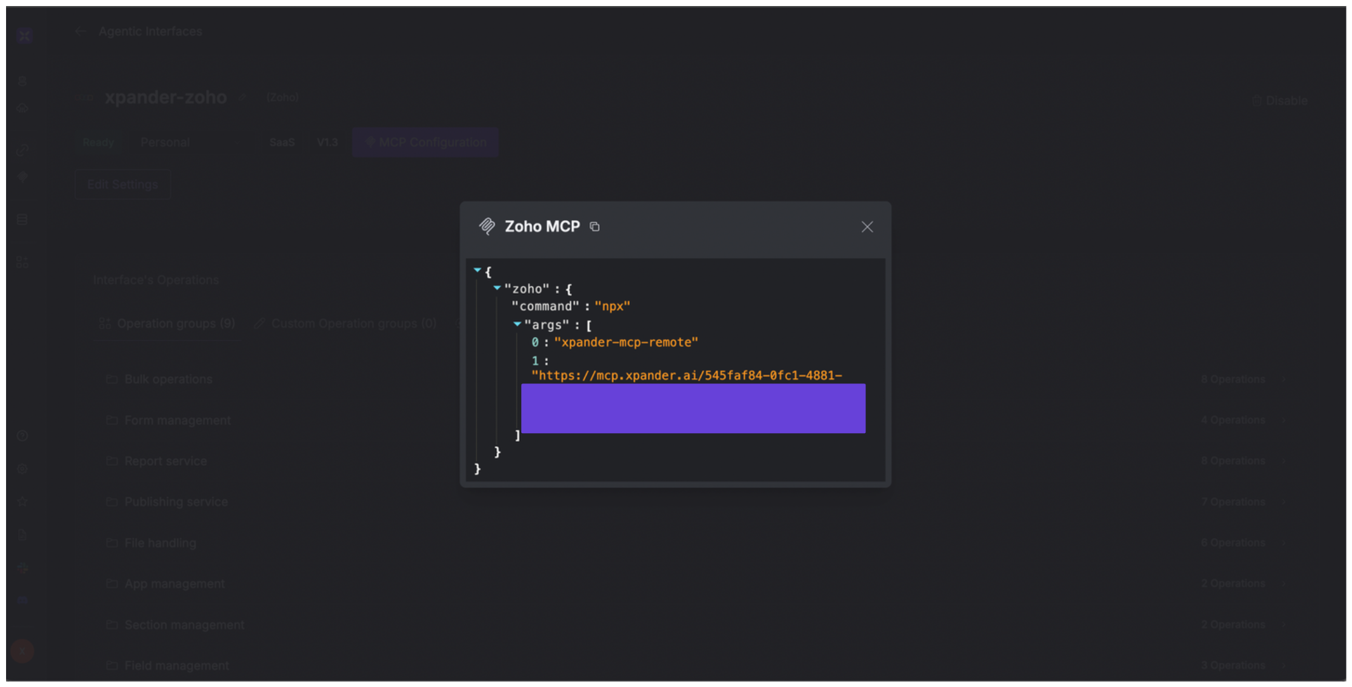The width and height of the screenshot is (1352, 687).
Task: Edit the xpander-zoho name pencil icon
Action: 242,98
